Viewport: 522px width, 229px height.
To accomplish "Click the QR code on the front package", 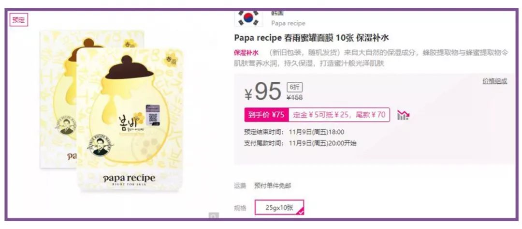I will 153,115.
